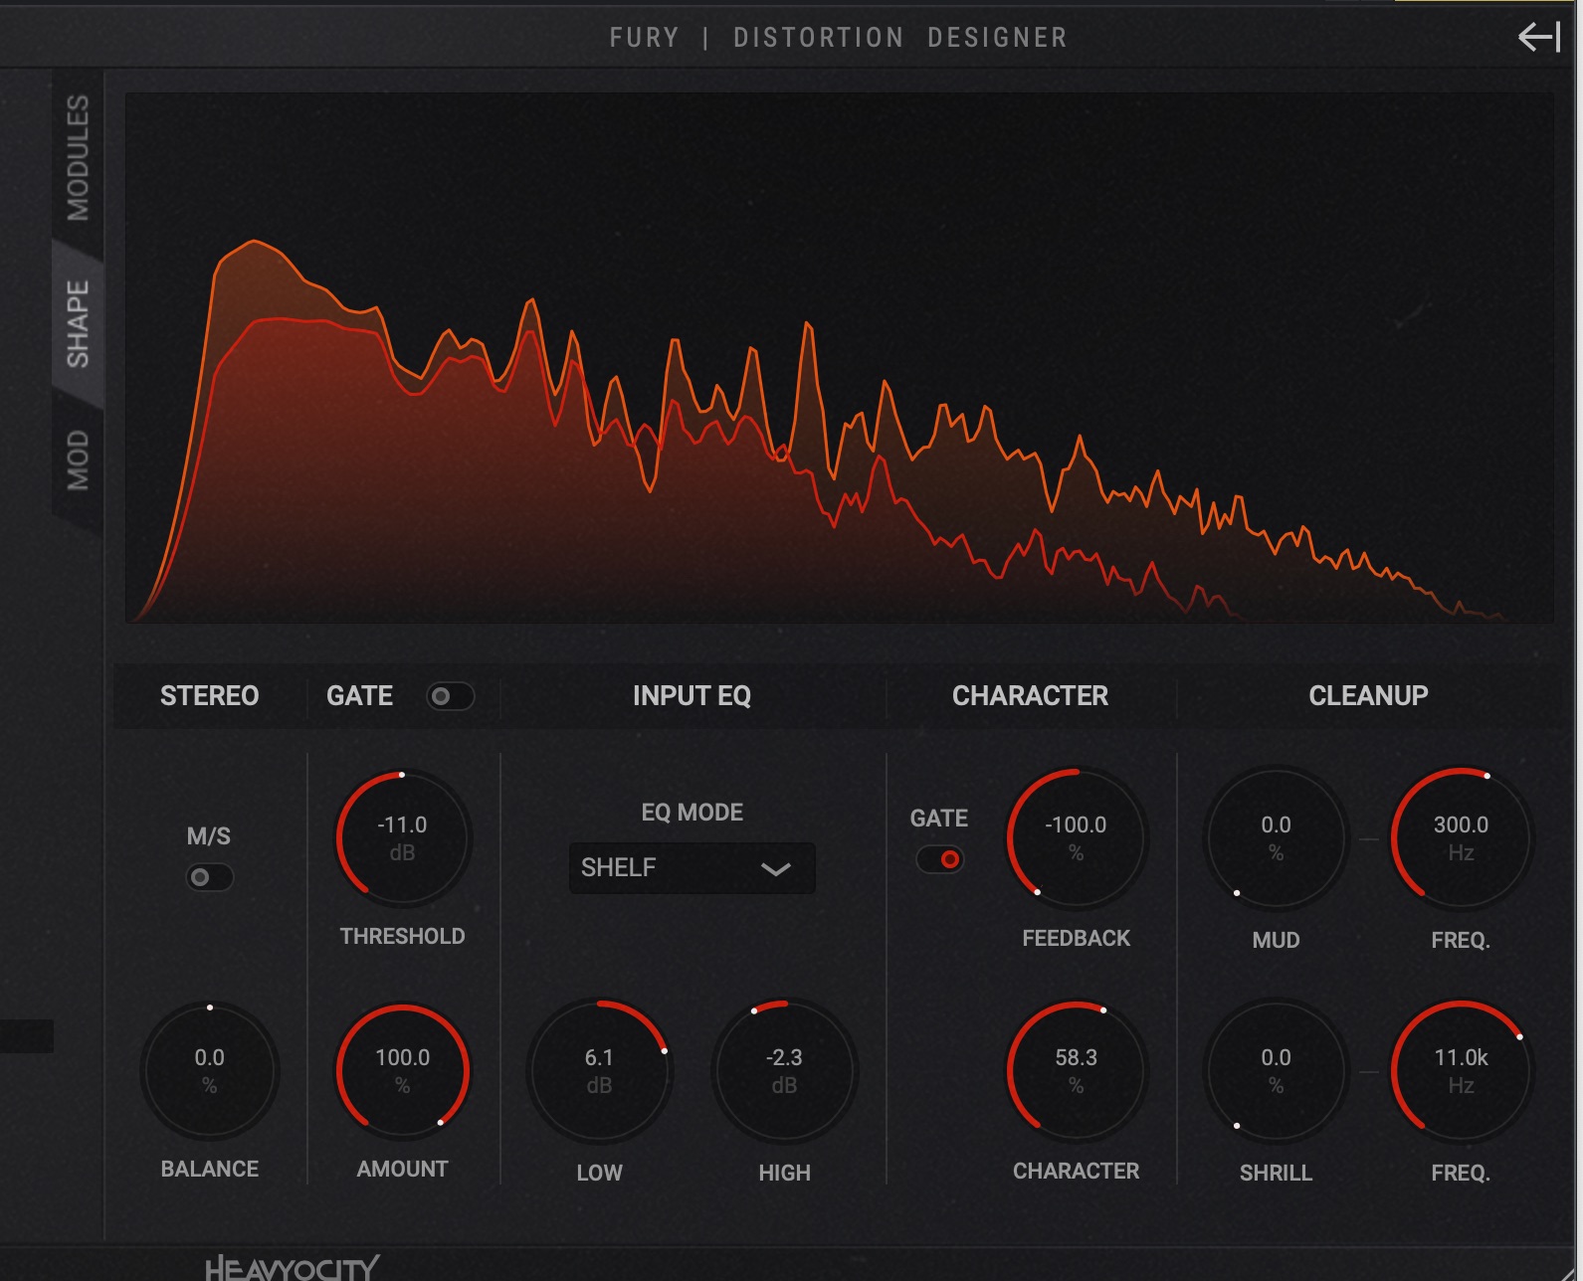
Task: Click the FURY | DISTORTION DESIGNER title
Action: click(x=838, y=38)
